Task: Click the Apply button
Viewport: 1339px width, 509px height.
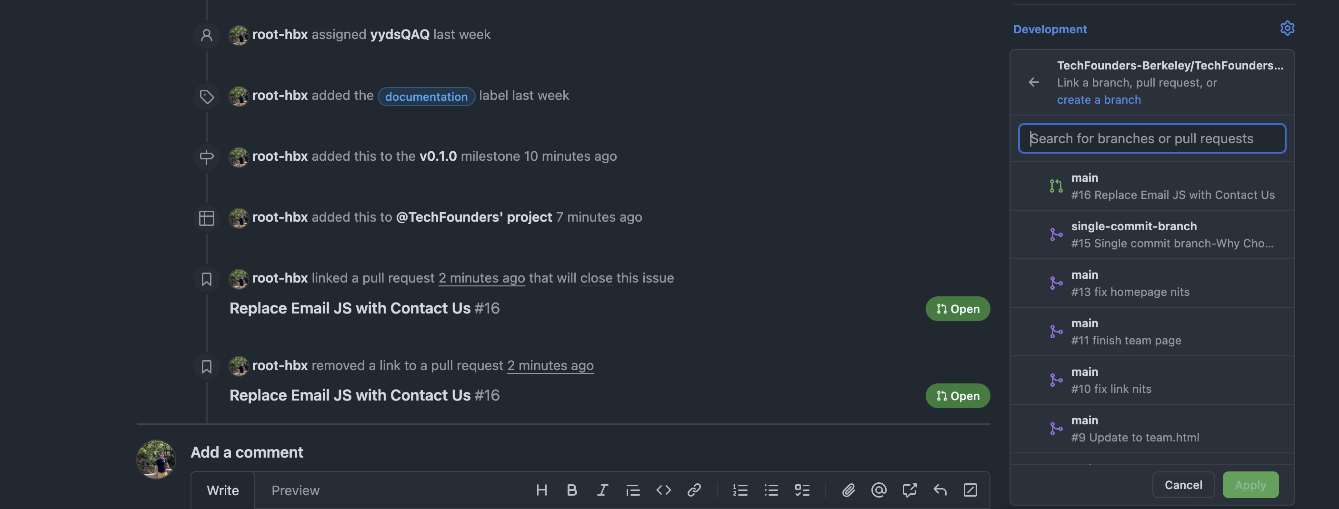Action: 1250,485
